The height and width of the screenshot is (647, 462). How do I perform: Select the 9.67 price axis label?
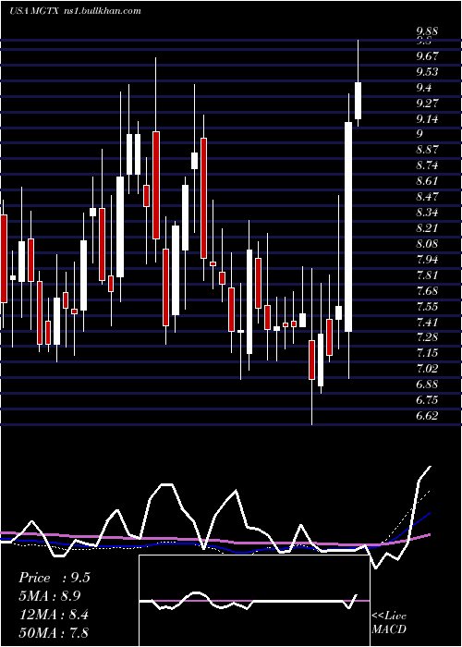click(427, 55)
